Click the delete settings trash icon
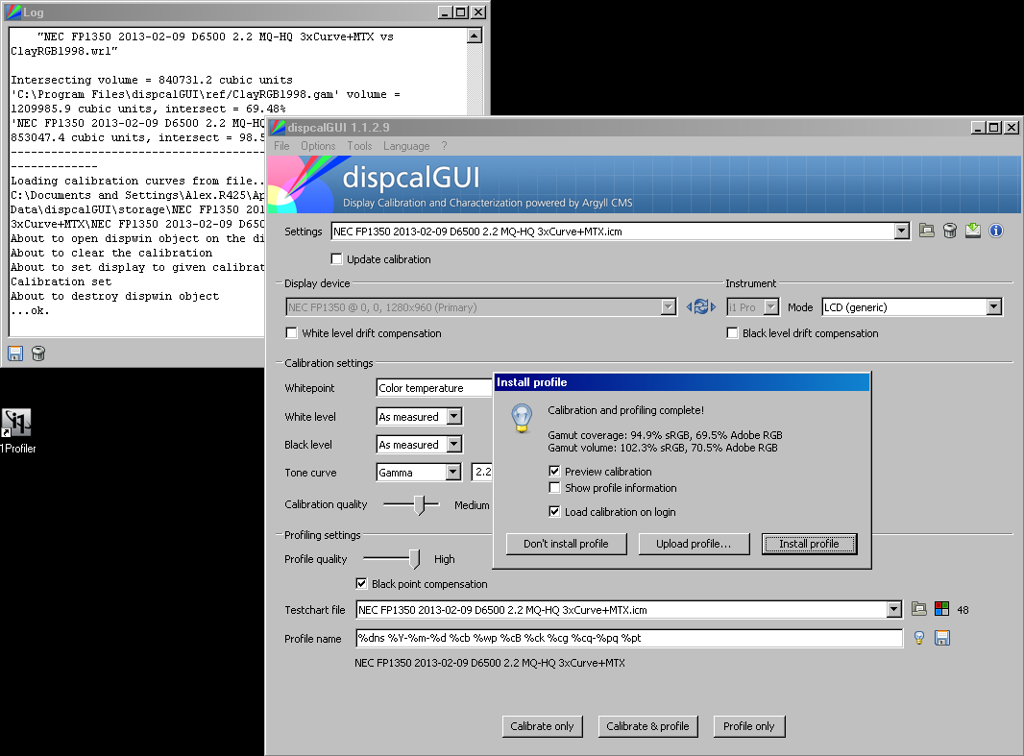This screenshot has height=756, width=1024. (949, 231)
